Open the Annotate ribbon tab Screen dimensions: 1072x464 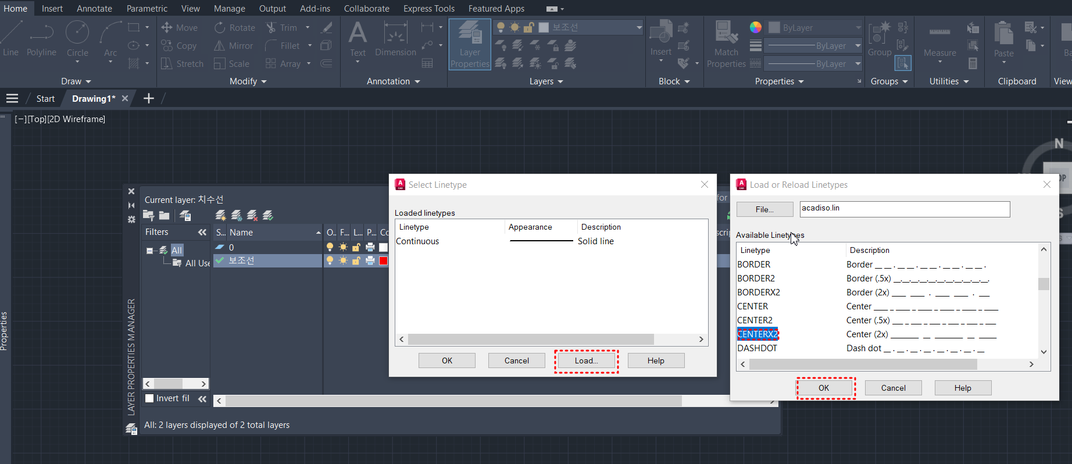[x=94, y=8]
